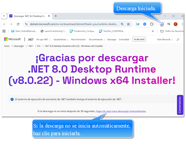Go to Descargar breadcrumb
This screenshot has height=147, width=186.
coord(19,46)
